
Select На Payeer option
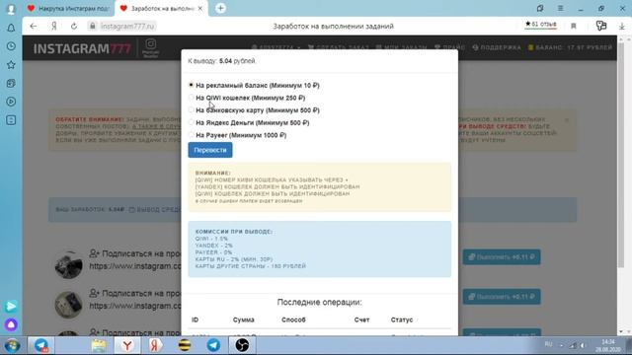pos(191,135)
